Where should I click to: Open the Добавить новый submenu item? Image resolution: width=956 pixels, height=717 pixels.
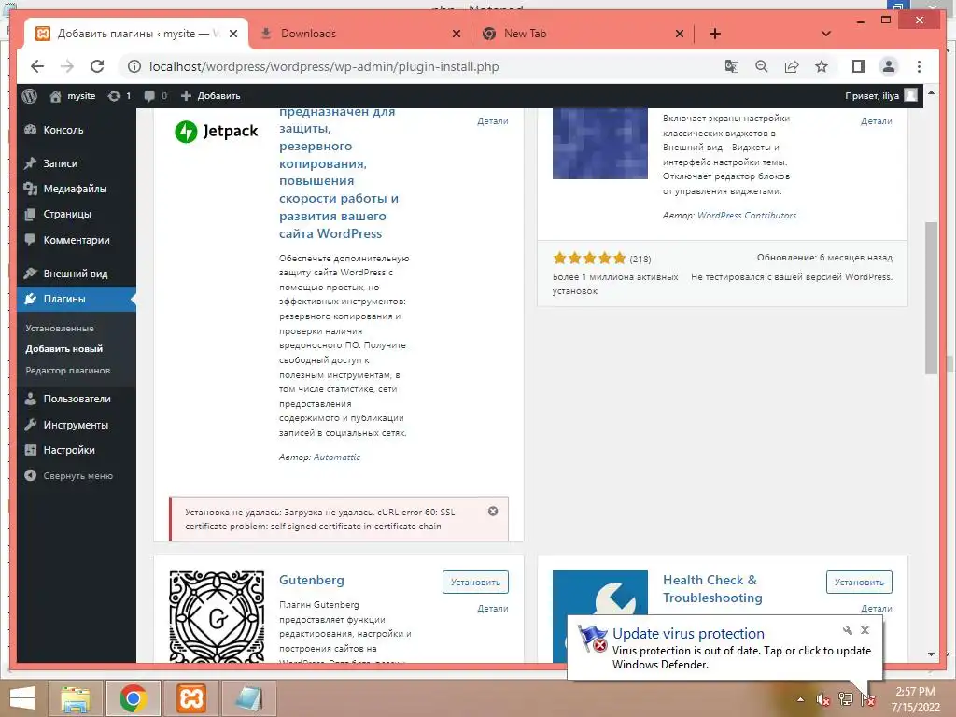[x=64, y=349]
